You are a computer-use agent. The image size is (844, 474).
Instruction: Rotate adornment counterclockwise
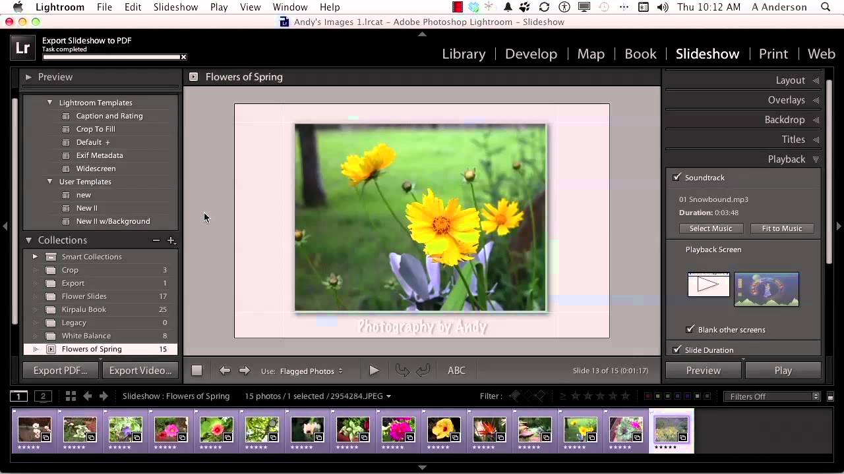point(402,371)
